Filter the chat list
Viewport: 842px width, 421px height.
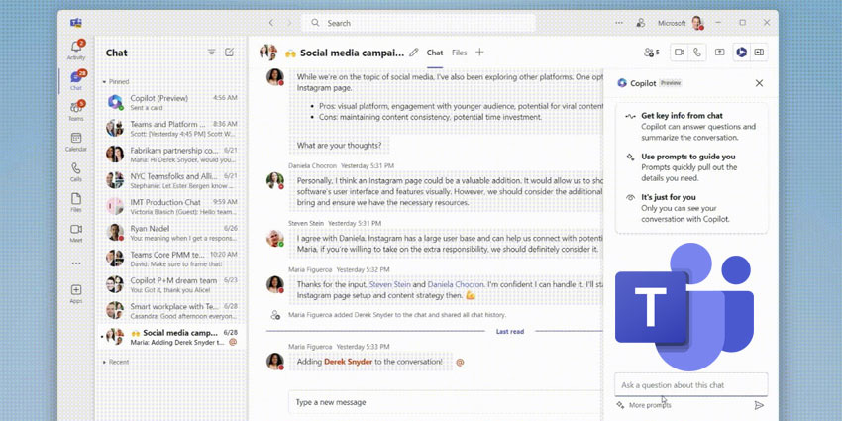(211, 53)
